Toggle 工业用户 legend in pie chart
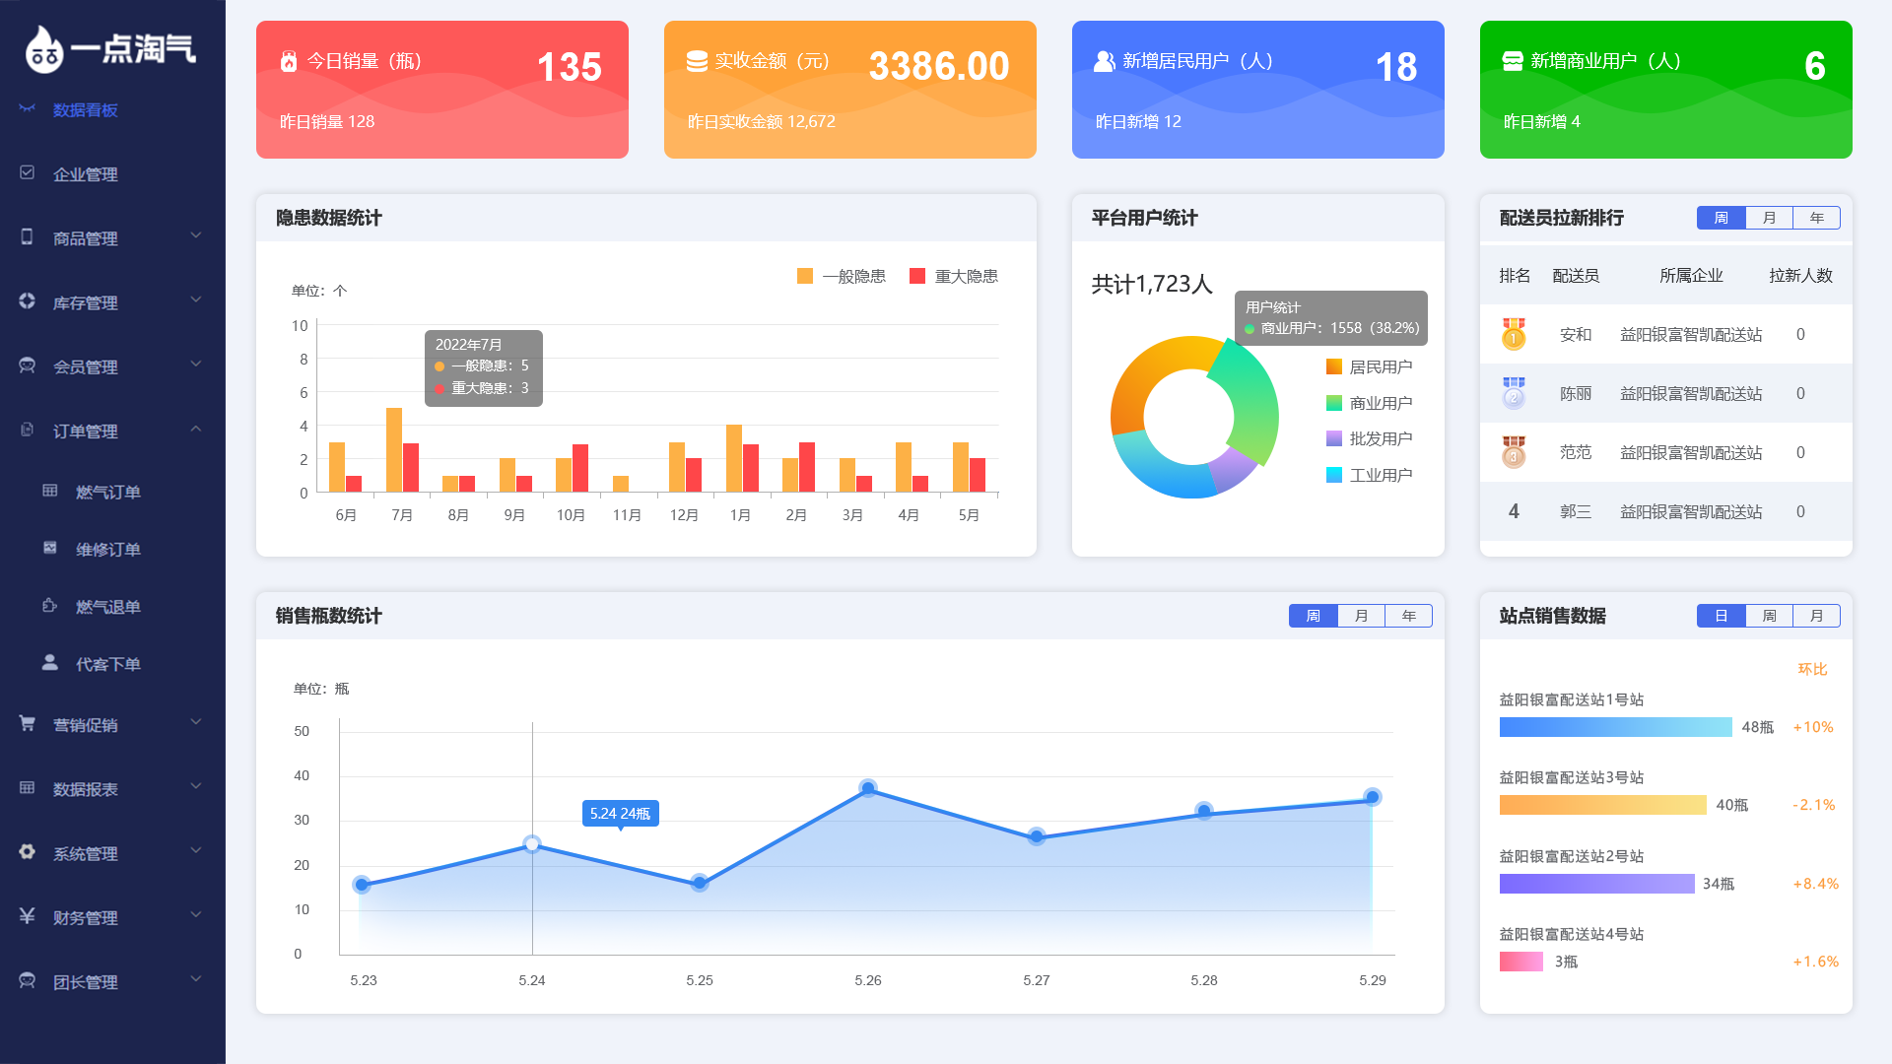 point(1369,475)
